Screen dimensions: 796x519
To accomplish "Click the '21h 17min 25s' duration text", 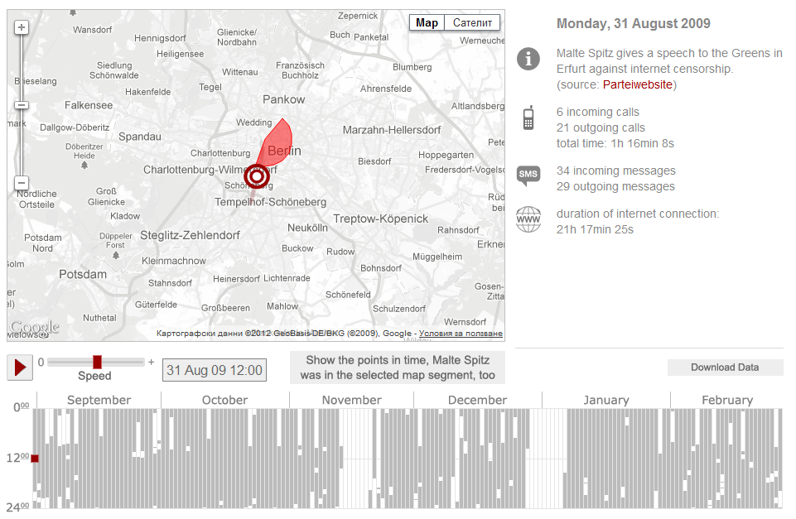I will pyautogui.click(x=595, y=230).
